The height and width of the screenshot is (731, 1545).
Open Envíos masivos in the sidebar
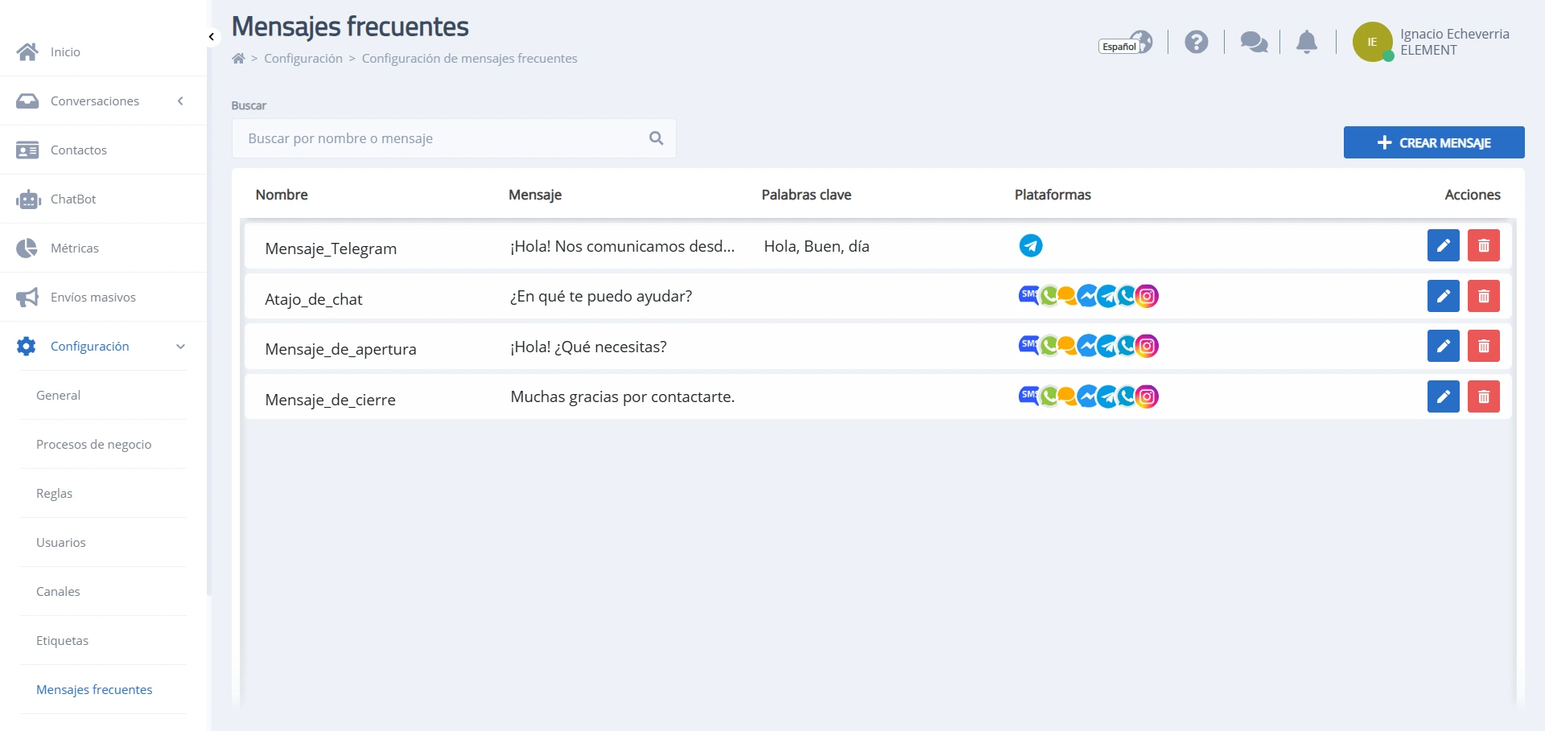(93, 298)
